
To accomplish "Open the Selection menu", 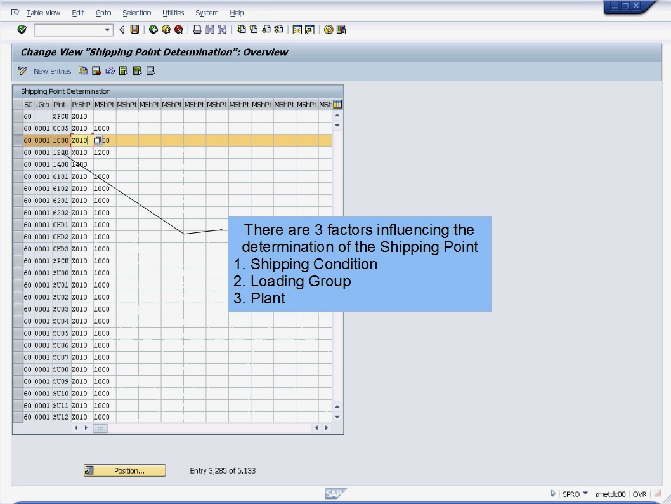I will 136,13.
